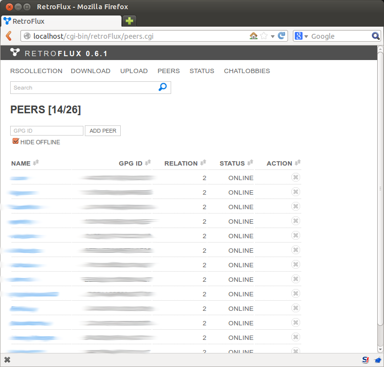The height and width of the screenshot is (367, 384).
Task: Click the S! add-on icon in status bar
Action: (x=366, y=360)
